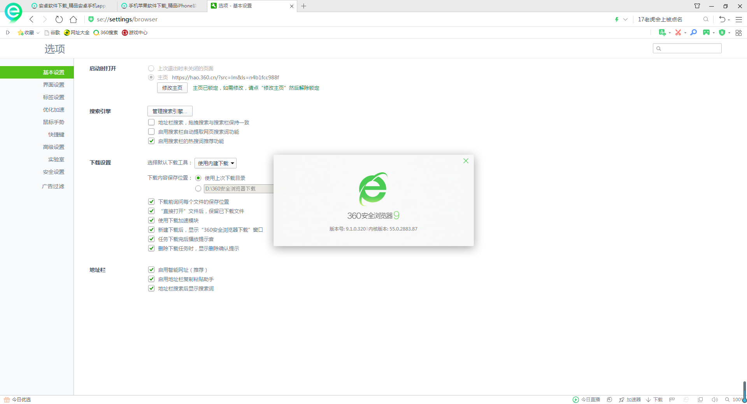Screen dimensions: 747x404
Task: Open the hamburger main menu
Action: tap(739, 19)
